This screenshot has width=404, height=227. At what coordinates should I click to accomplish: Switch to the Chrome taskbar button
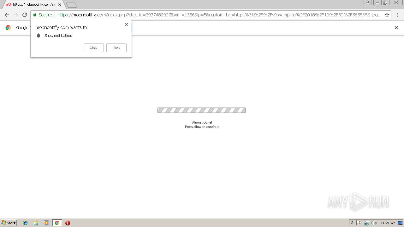(x=57, y=223)
